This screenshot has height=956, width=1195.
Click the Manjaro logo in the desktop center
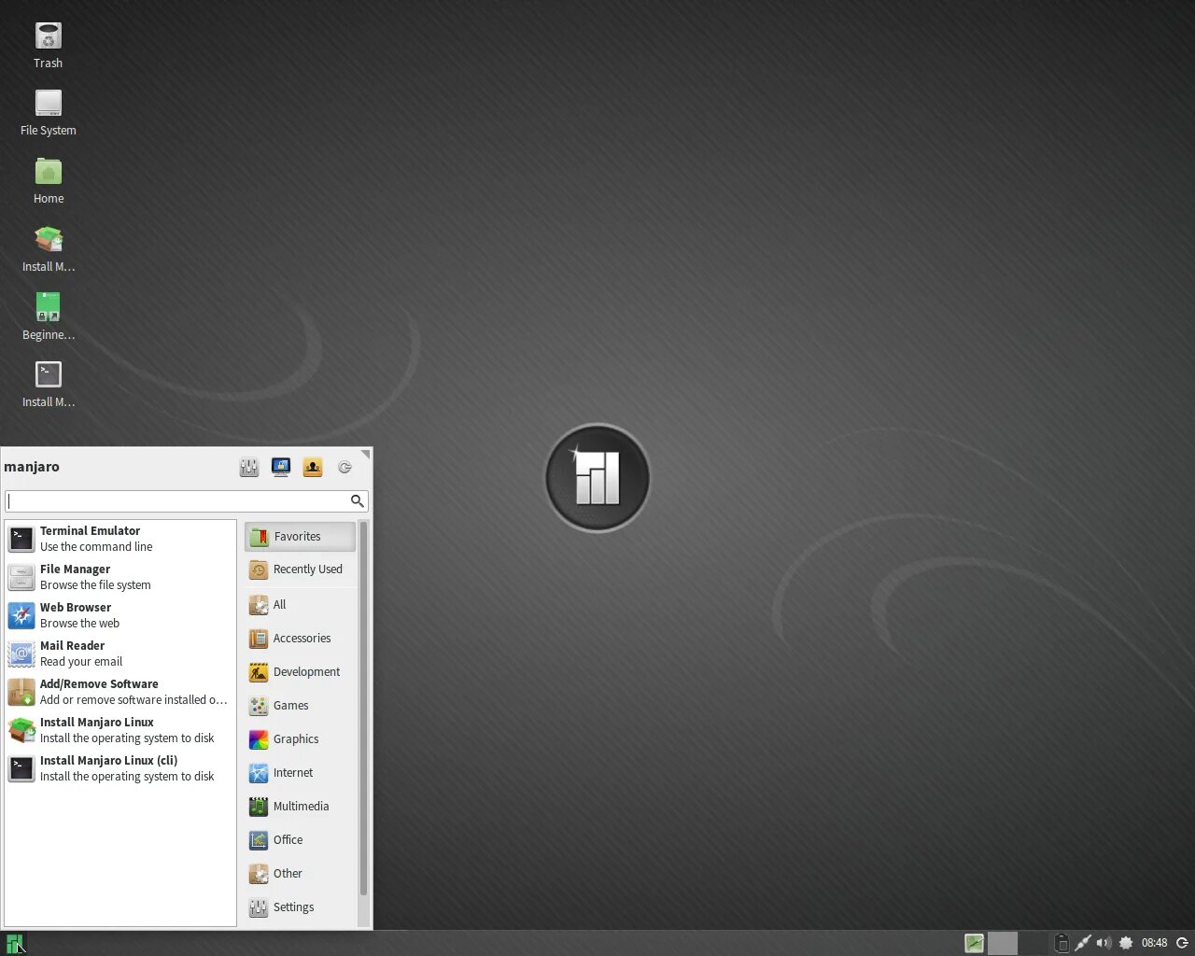coord(597,478)
